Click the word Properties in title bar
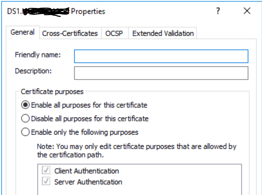 (x=88, y=11)
